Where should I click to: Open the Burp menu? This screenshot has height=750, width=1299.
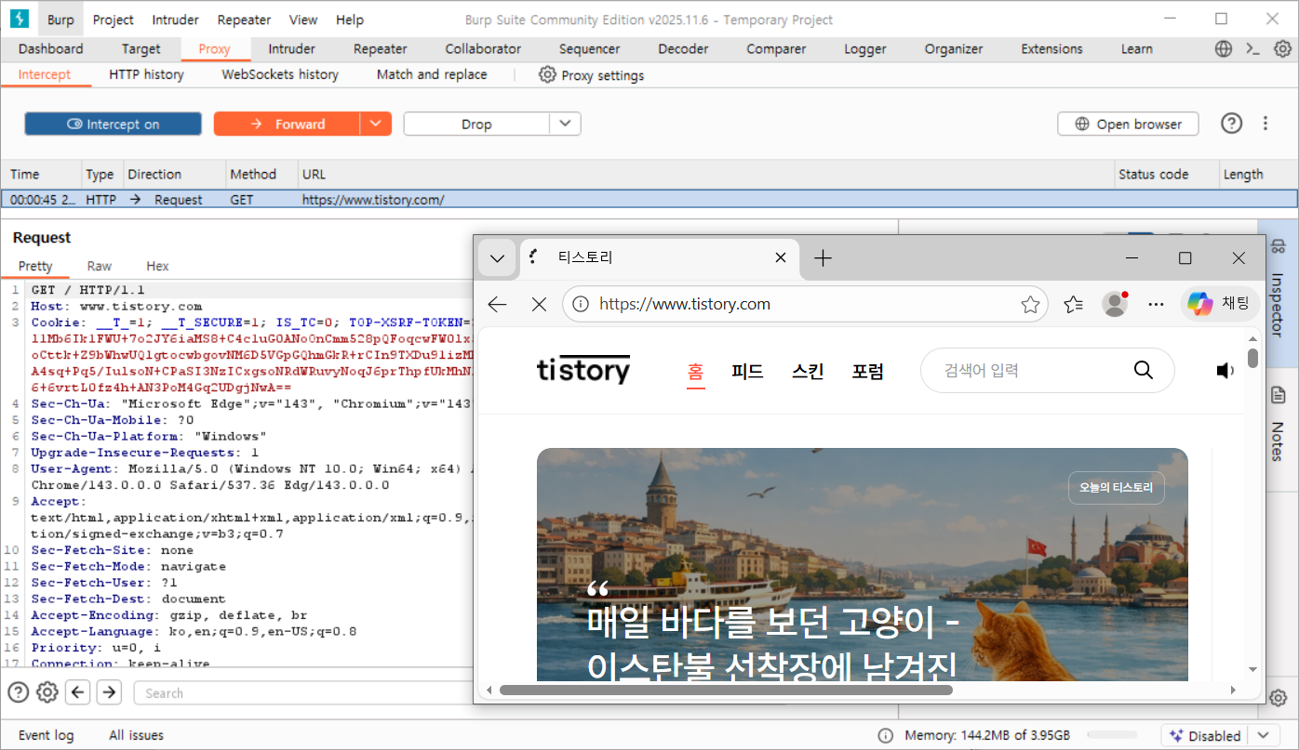(61, 20)
